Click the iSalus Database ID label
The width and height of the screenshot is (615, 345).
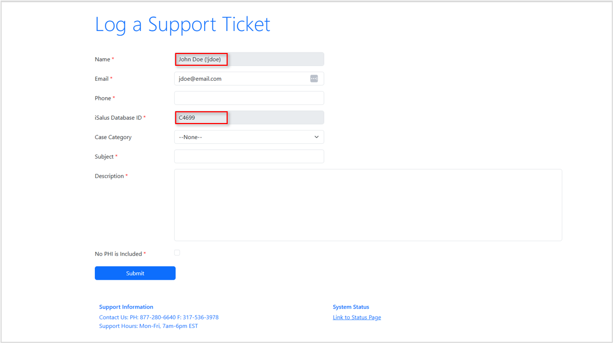(118, 118)
